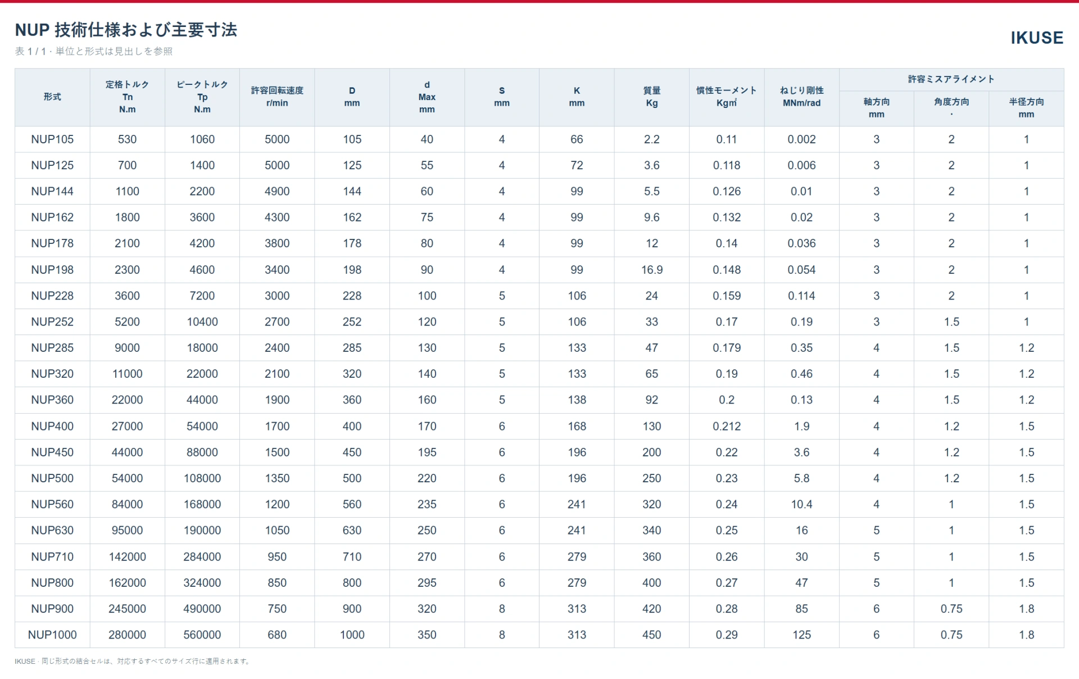Select the NUP1000 row label
This screenshot has width=1079, height=679.
click(x=52, y=635)
